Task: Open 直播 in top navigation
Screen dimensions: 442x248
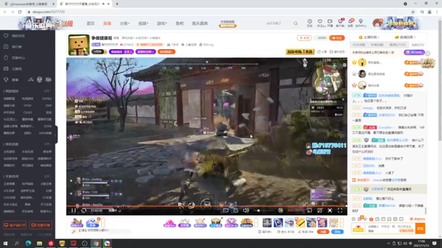Action: pyautogui.click(x=107, y=23)
